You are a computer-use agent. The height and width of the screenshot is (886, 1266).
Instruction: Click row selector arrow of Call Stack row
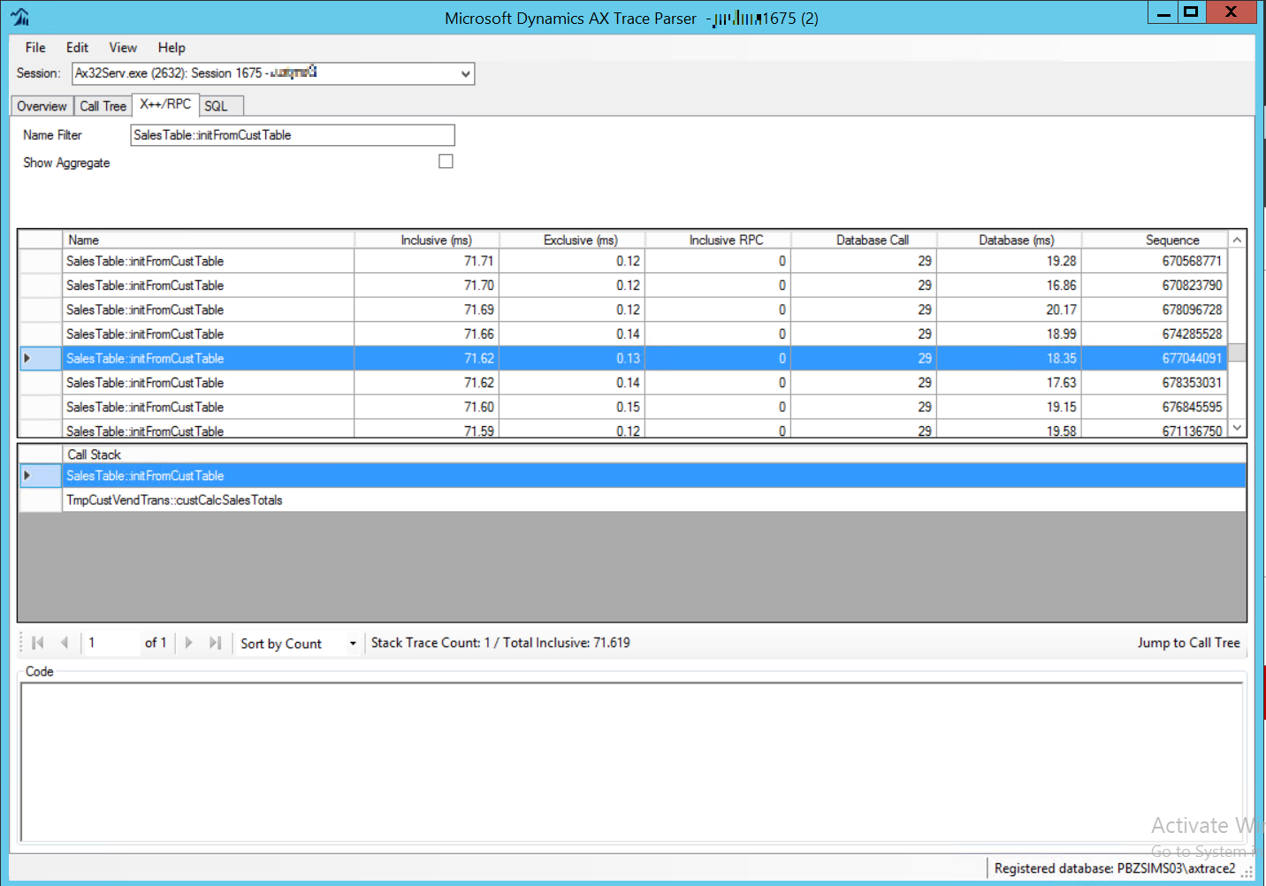[x=41, y=476]
